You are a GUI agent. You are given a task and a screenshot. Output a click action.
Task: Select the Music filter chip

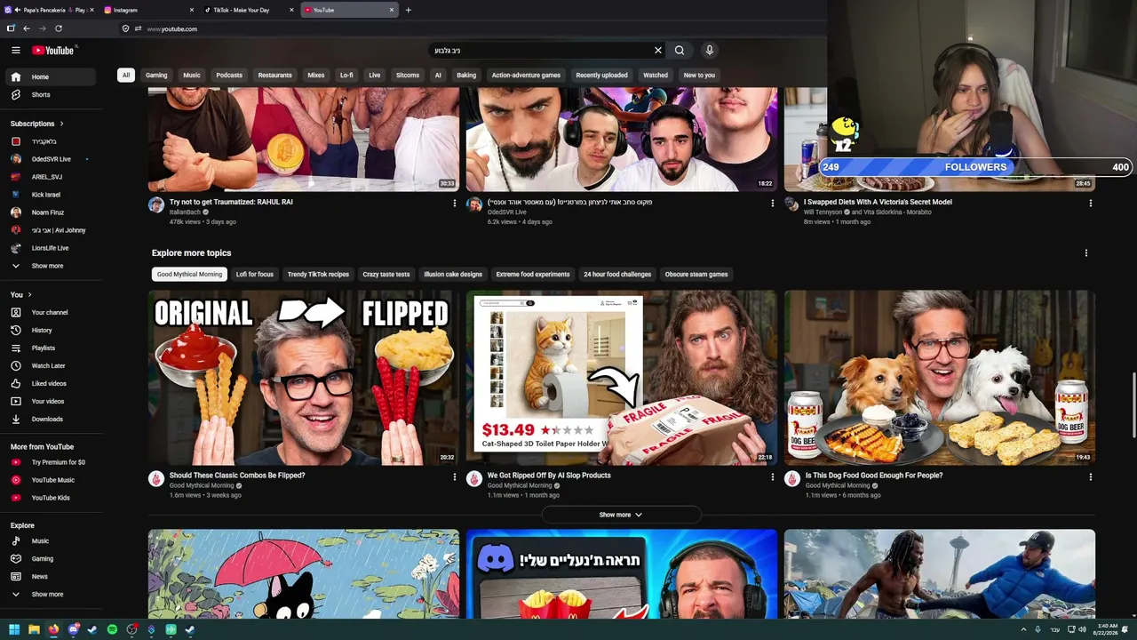tap(192, 76)
